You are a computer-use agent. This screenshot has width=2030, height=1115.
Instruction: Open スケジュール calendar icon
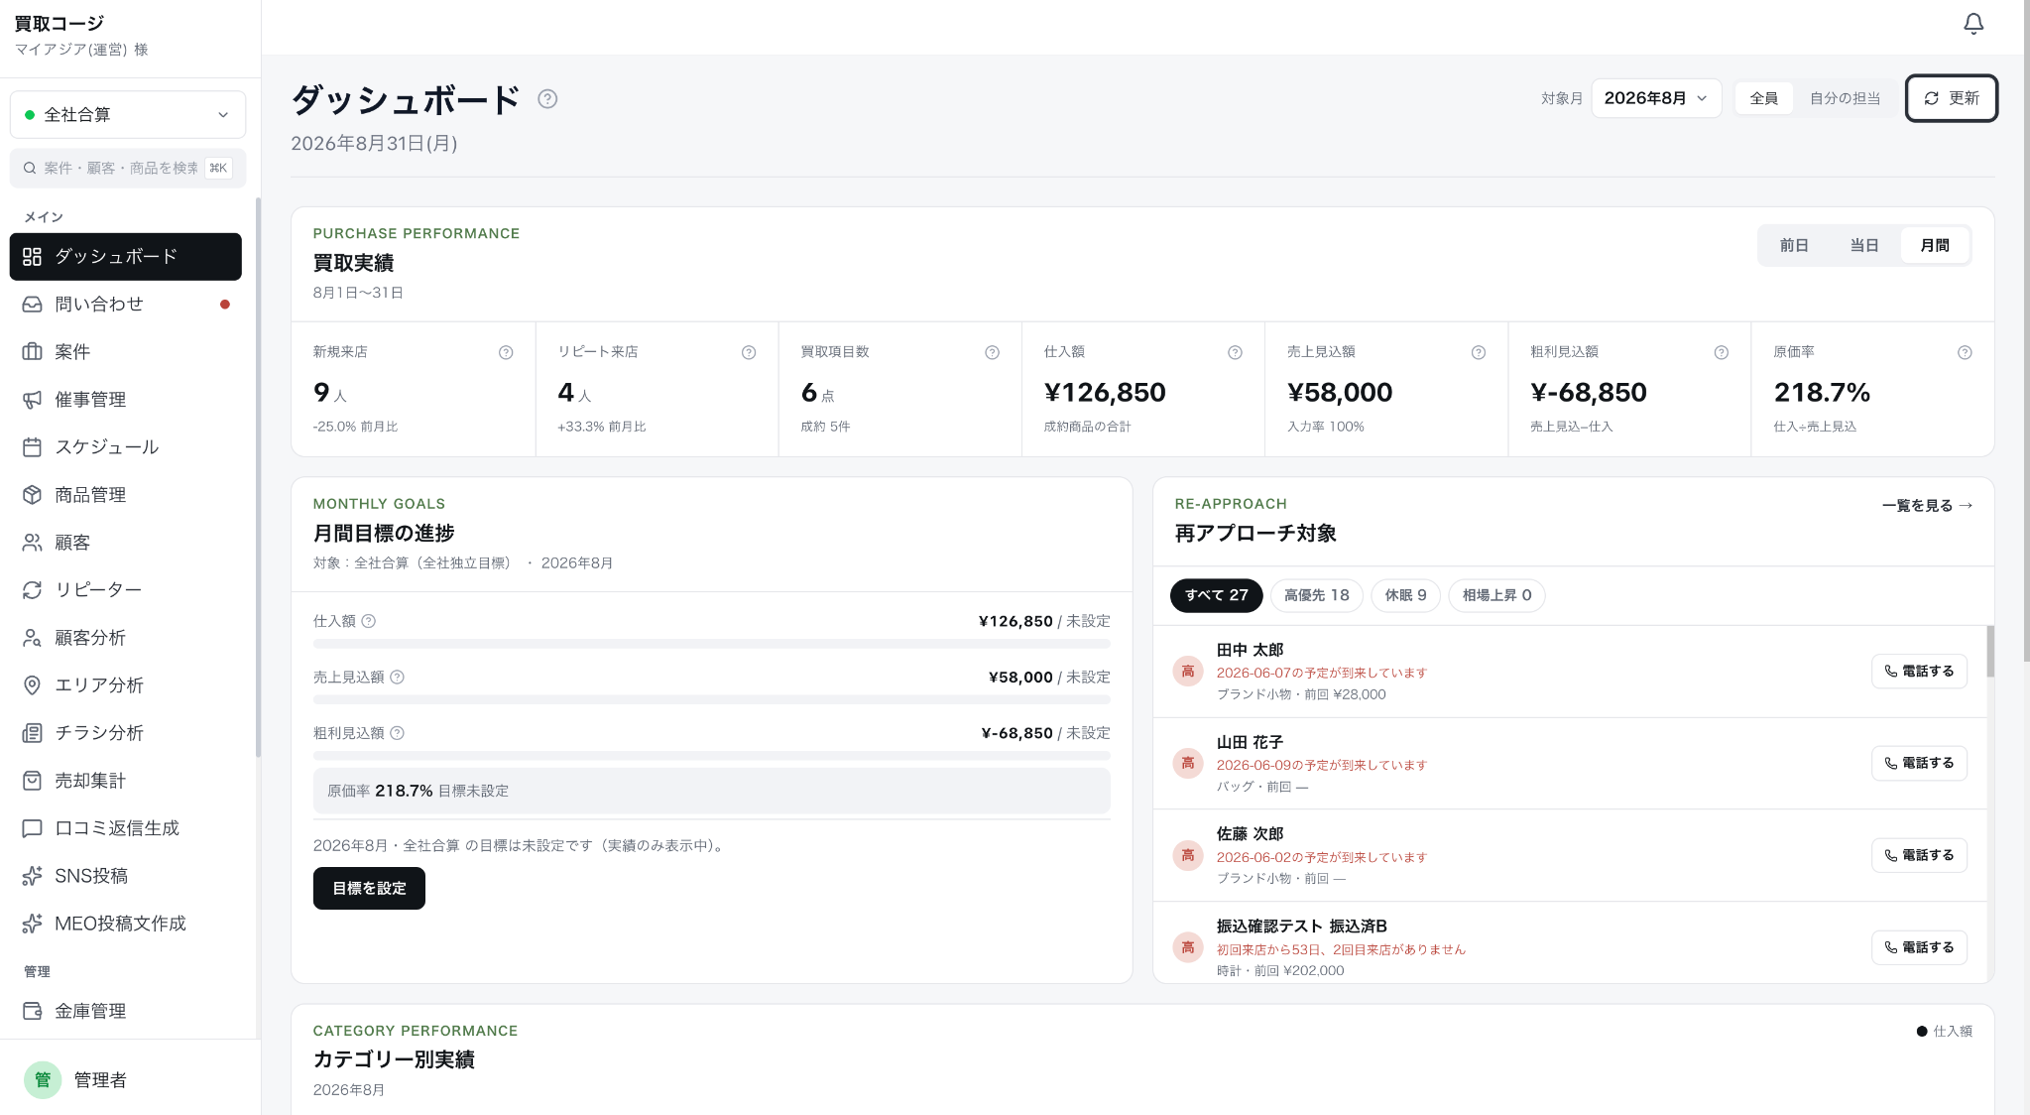click(33, 447)
